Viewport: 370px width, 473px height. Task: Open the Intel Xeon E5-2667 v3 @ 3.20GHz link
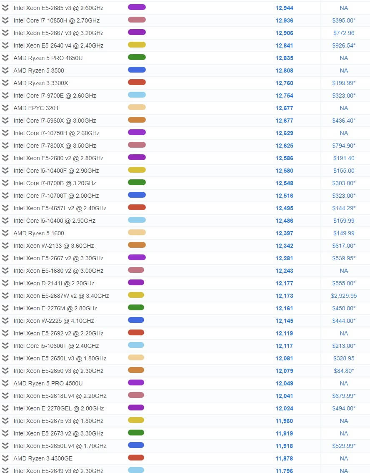[58, 33]
